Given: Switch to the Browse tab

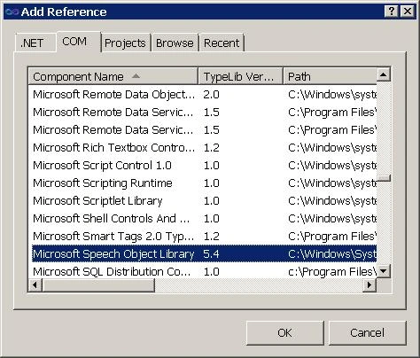Looking at the screenshot, I should [175, 43].
